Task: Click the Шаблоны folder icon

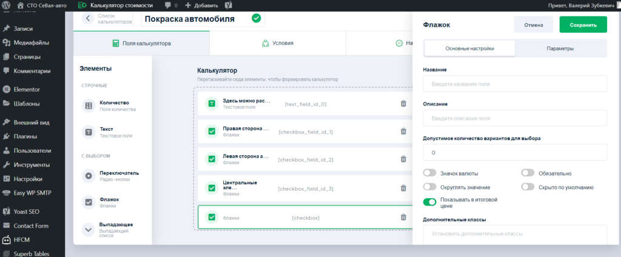Action: click(x=6, y=104)
